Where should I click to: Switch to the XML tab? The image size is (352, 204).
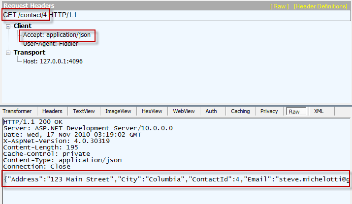coord(319,111)
